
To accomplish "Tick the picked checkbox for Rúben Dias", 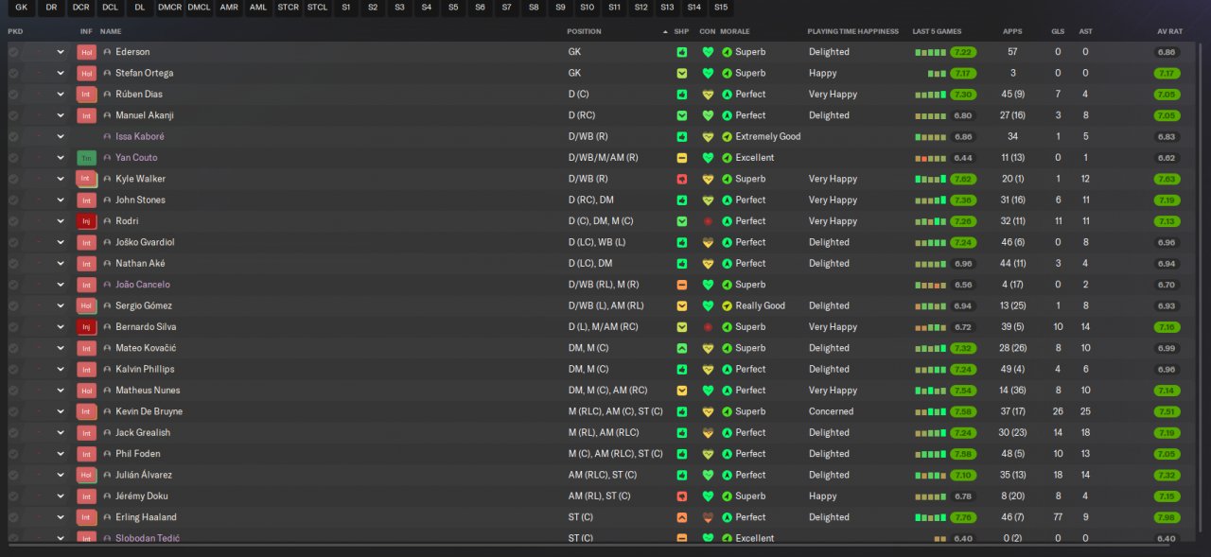I will tap(13, 95).
